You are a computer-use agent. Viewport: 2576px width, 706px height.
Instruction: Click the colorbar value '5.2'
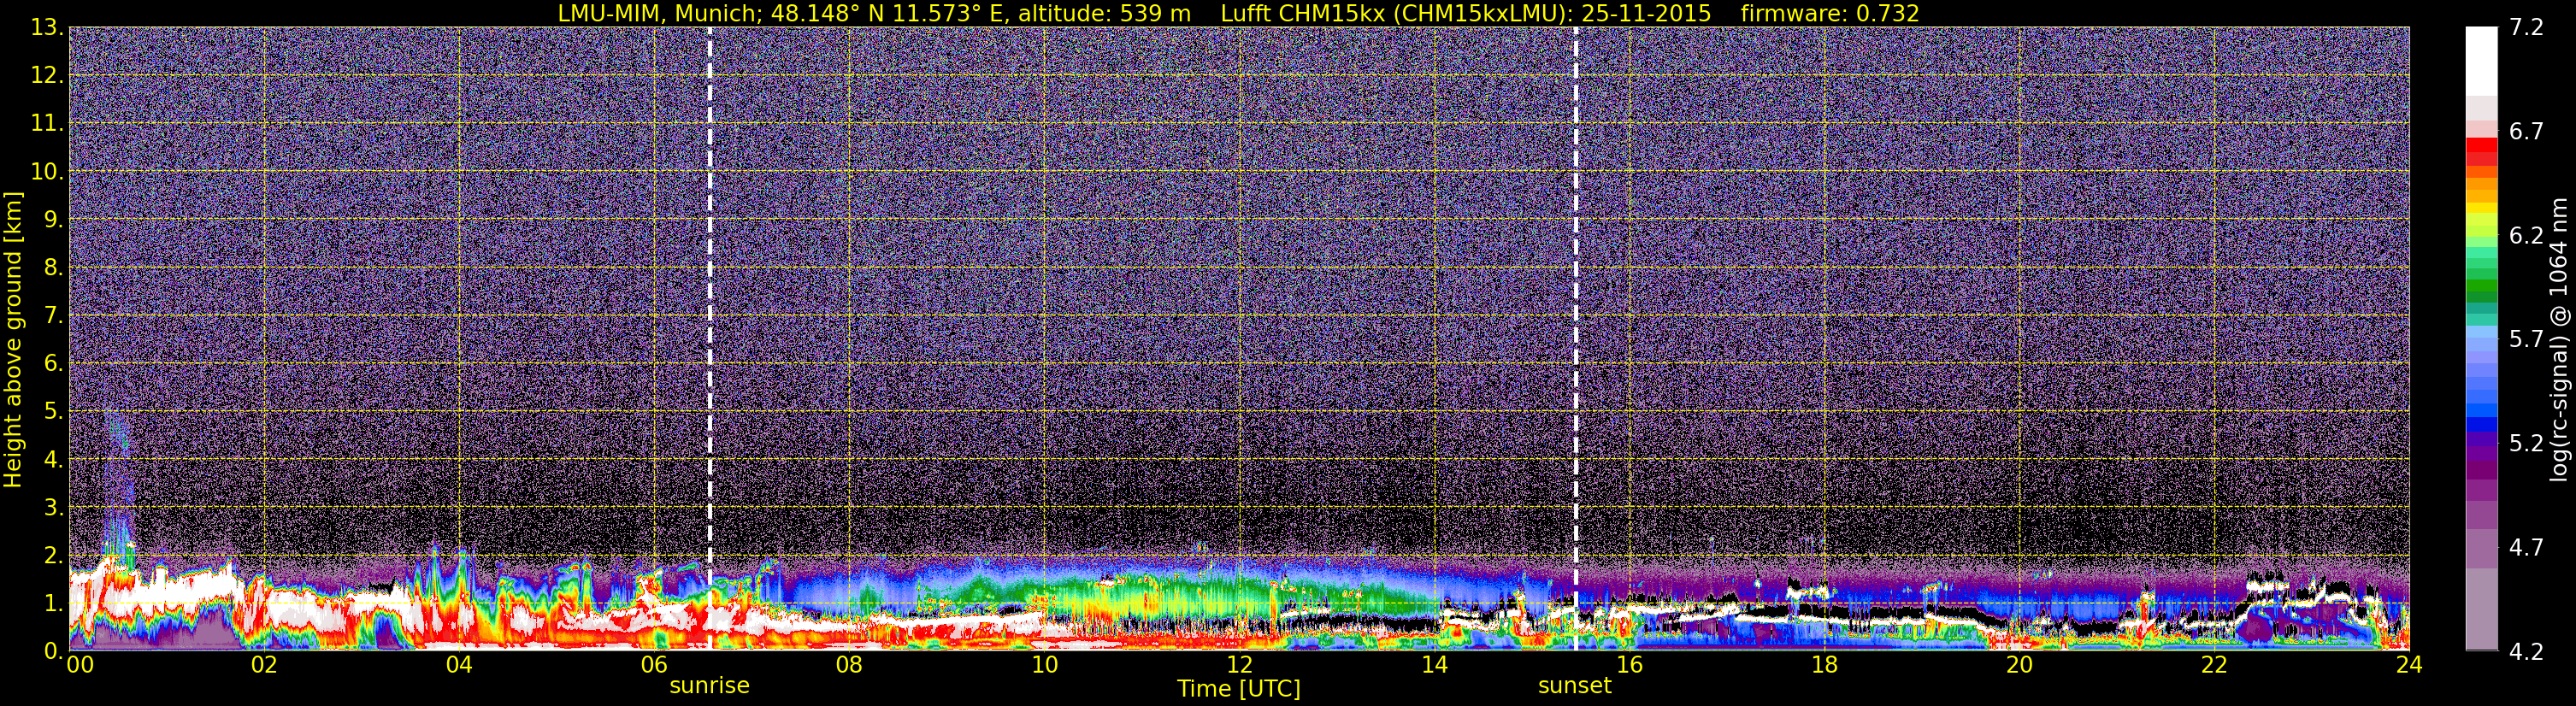click(x=2526, y=443)
